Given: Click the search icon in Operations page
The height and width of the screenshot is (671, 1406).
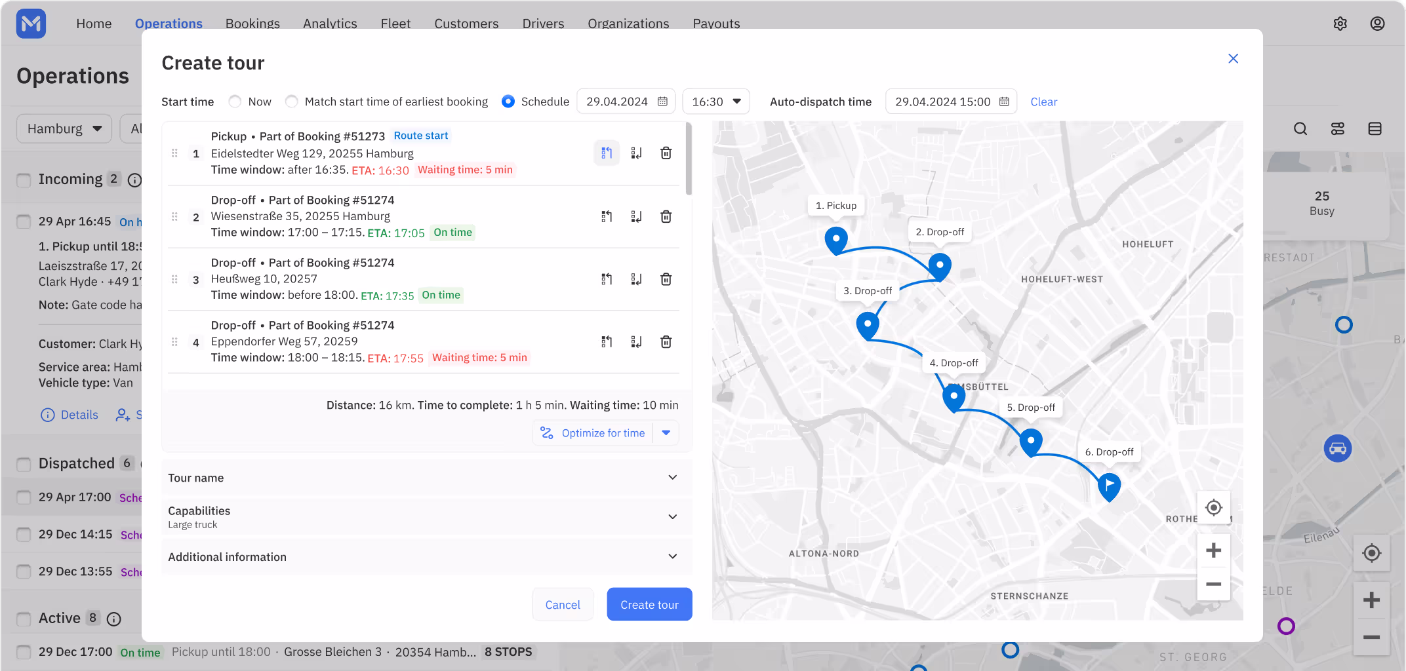Looking at the screenshot, I should (1300, 129).
